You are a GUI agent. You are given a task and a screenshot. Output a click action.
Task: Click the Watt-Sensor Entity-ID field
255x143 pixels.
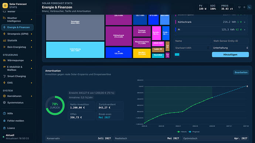(230, 41)
